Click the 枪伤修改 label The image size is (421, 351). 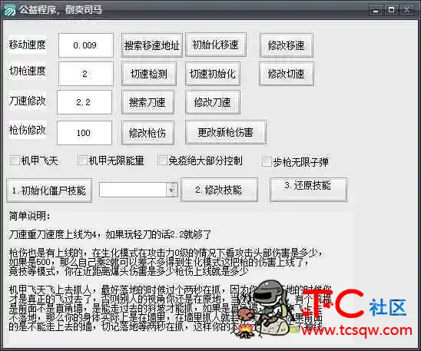coord(28,130)
